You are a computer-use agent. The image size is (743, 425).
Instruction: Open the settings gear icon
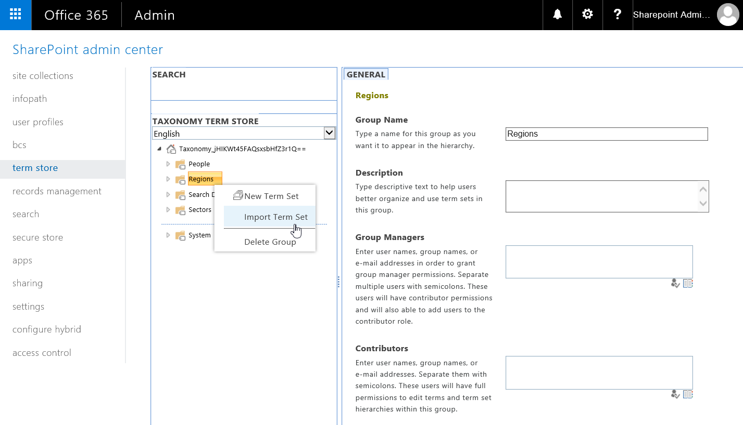point(587,15)
